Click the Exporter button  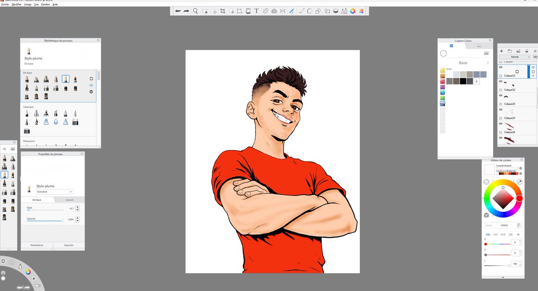coord(69,245)
